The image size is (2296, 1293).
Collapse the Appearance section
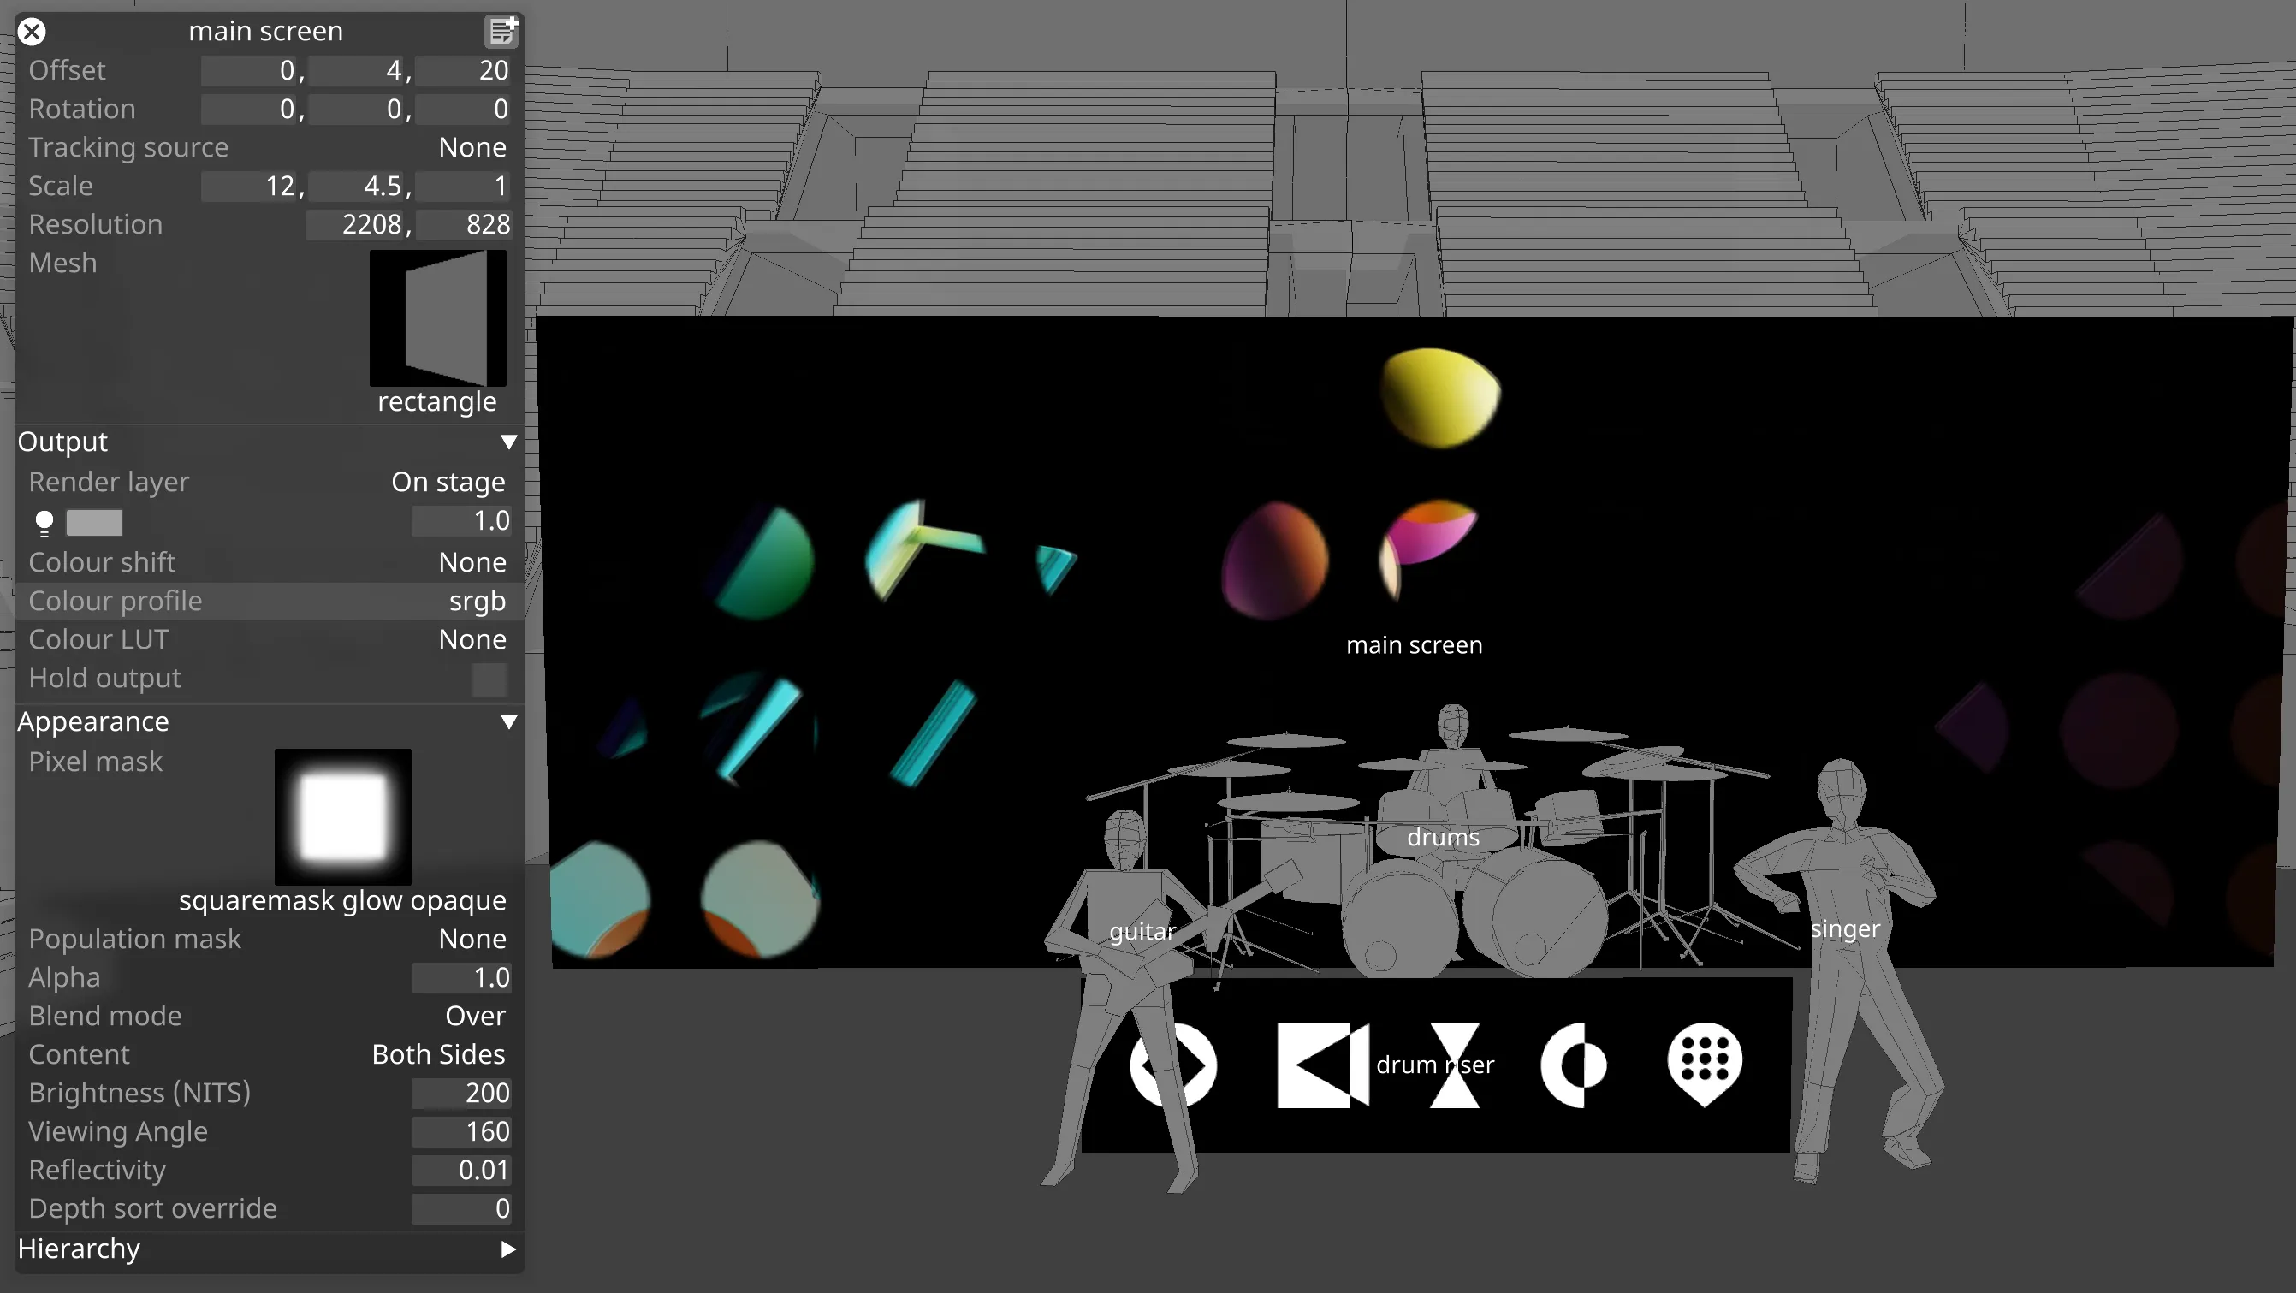click(508, 721)
